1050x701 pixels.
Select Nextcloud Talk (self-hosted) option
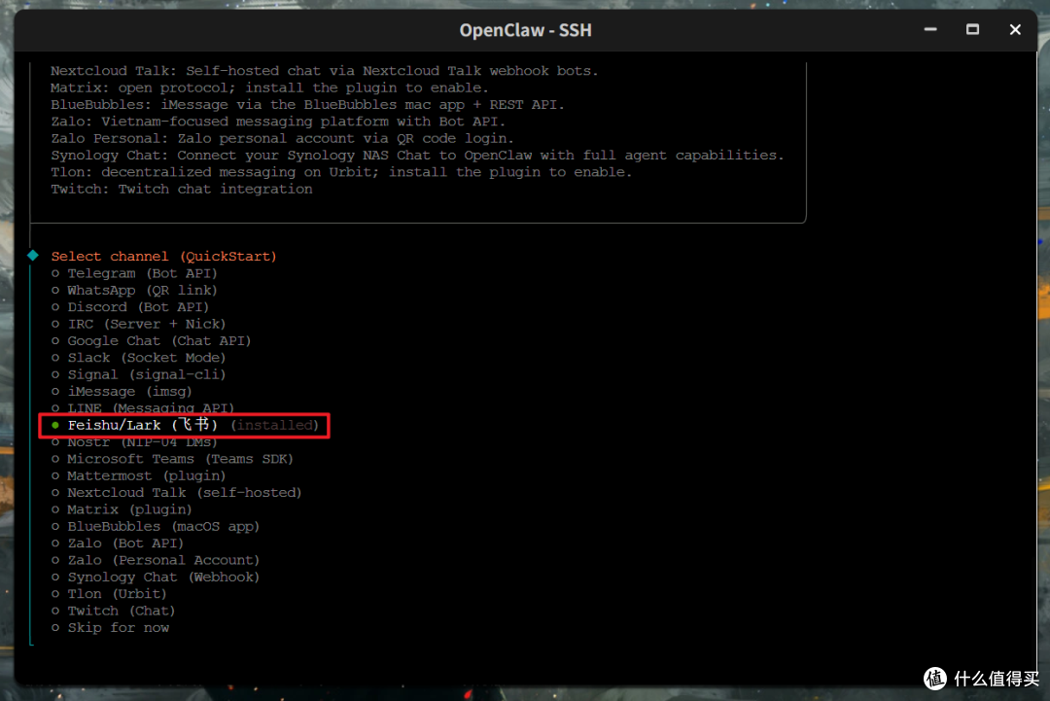point(177,492)
